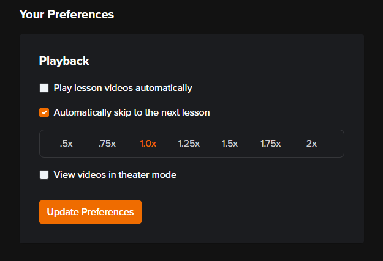Set playback speed to .5x

coord(66,144)
